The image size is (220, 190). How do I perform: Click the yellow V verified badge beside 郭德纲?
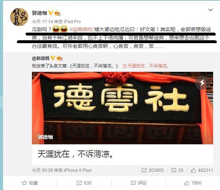pyautogui.click(x=51, y=13)
